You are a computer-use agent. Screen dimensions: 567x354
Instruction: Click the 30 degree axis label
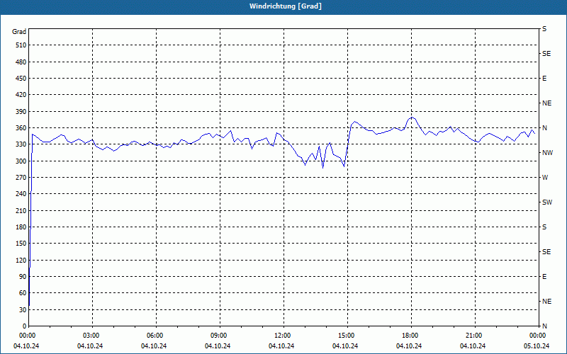[x=23, y=309]
